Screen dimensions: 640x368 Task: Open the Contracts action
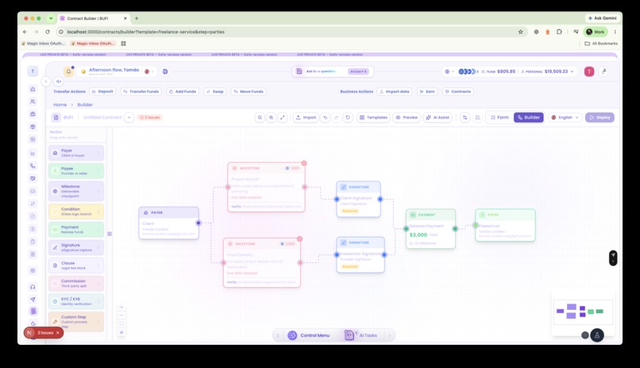[458, 91]
